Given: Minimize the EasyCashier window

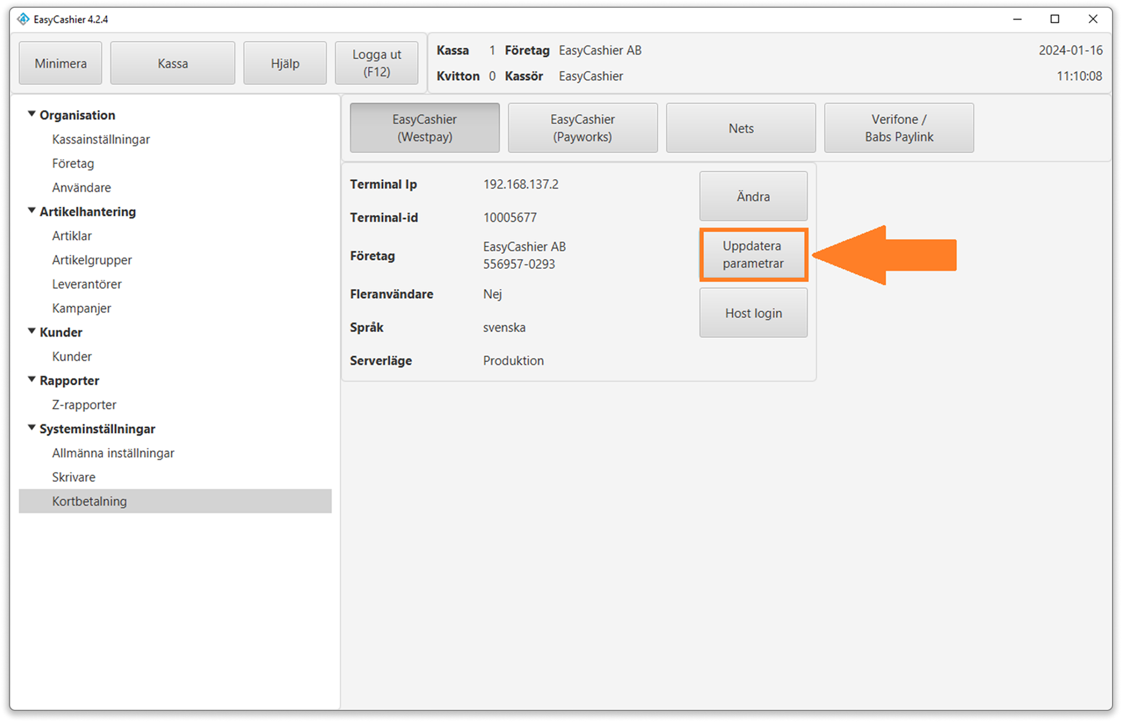Looking at the screenshot, I should tap(1017, 19).
